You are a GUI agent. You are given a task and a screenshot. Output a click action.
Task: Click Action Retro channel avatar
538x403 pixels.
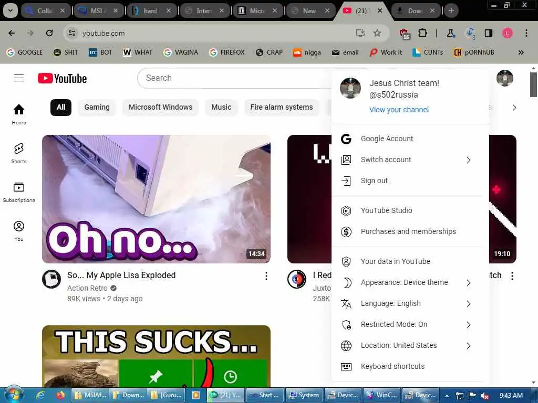(x=51, y=279)
